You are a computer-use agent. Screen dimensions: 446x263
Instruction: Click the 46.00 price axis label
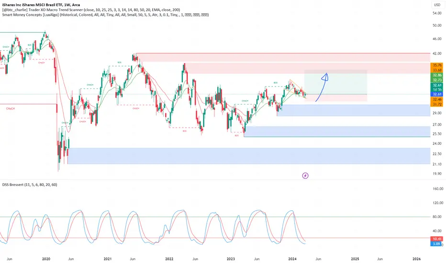[x=437, y=39]
